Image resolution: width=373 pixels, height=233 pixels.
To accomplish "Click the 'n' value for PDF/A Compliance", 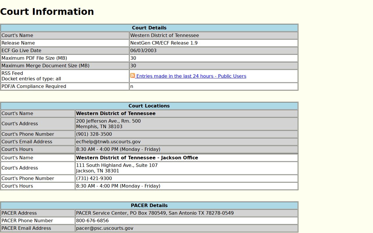I will coord(132,86).
